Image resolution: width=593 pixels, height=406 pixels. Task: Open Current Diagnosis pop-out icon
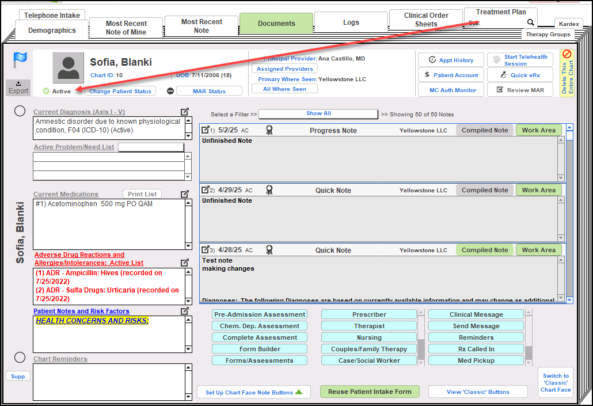point(185,112)
